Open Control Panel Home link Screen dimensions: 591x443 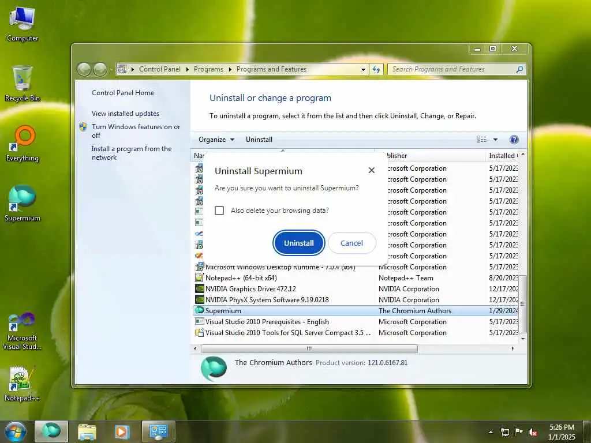pyautogui.click(x=123, y=93)
